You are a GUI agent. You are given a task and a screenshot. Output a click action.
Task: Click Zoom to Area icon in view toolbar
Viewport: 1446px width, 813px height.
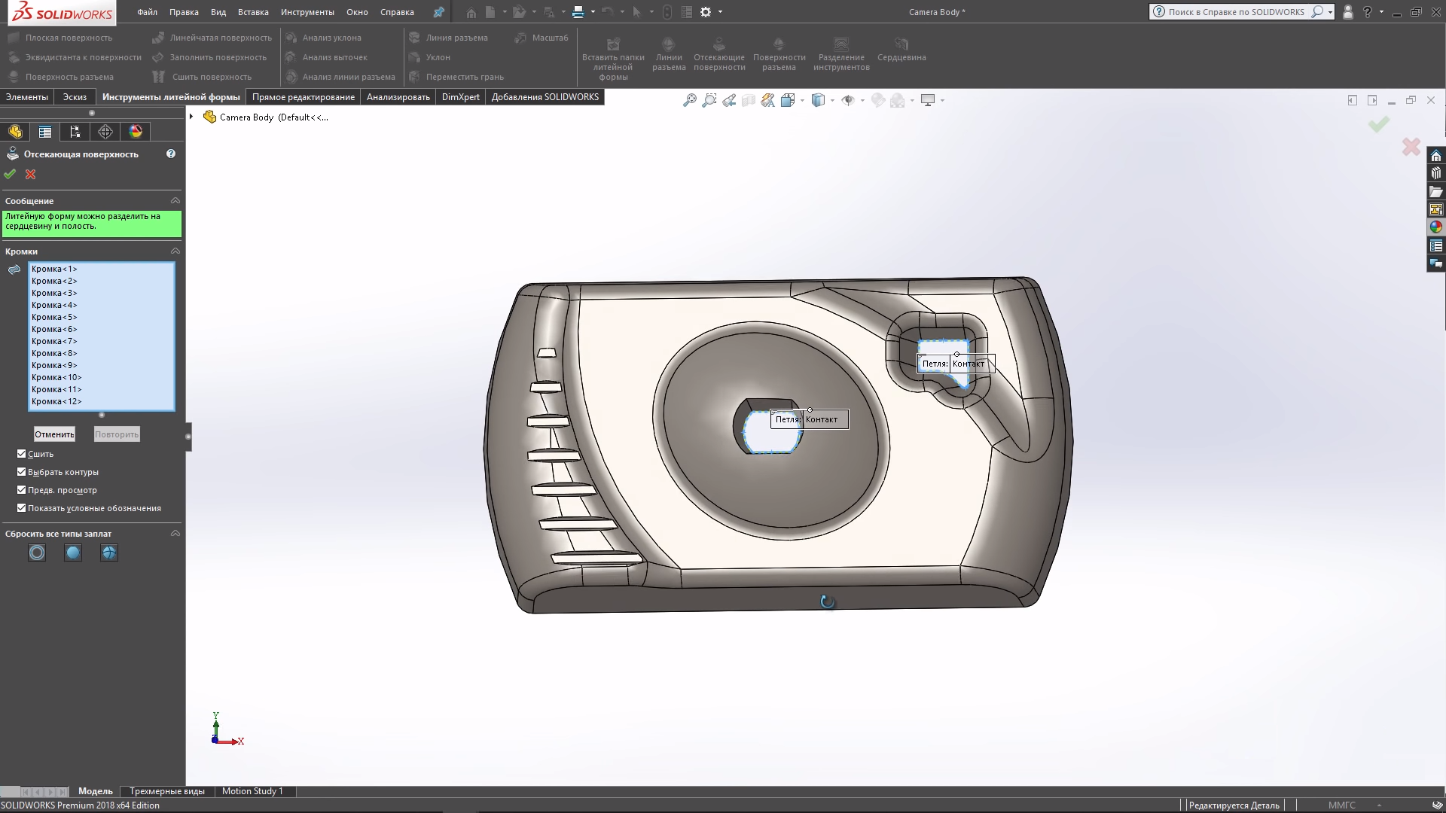pyautogui.click(x=709, y=100)
